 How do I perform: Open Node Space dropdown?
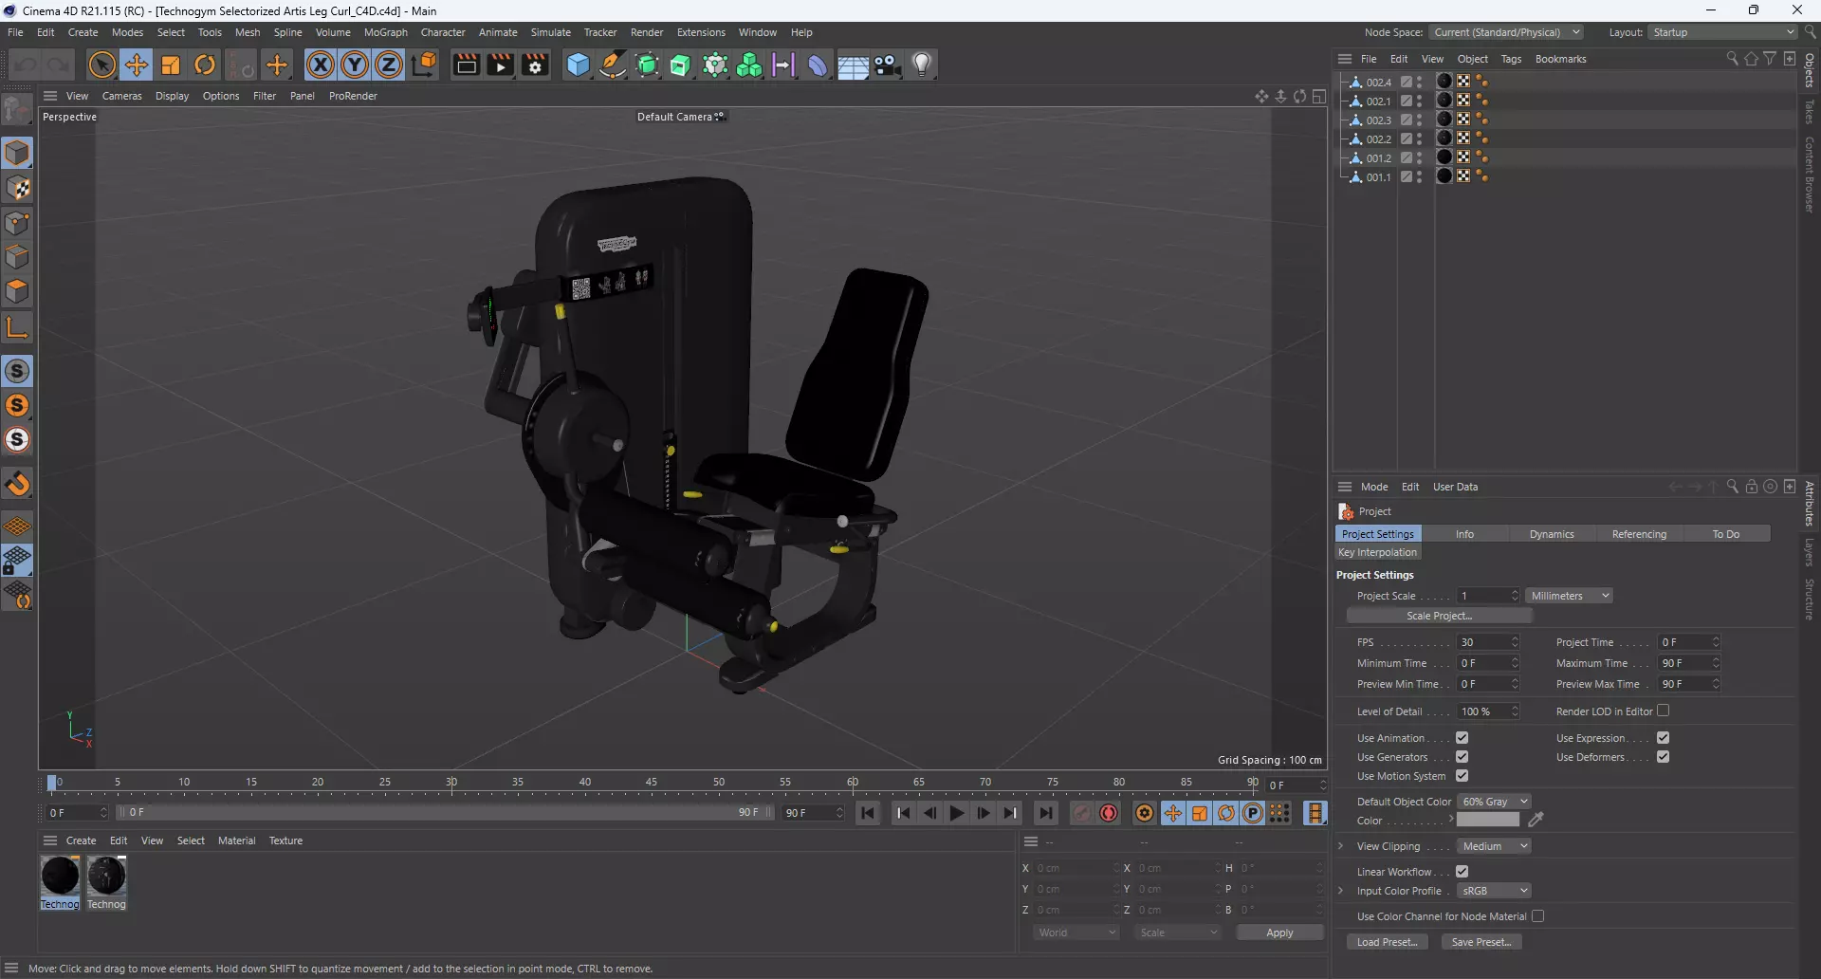pyautogui.click(x=1506, y=32)
